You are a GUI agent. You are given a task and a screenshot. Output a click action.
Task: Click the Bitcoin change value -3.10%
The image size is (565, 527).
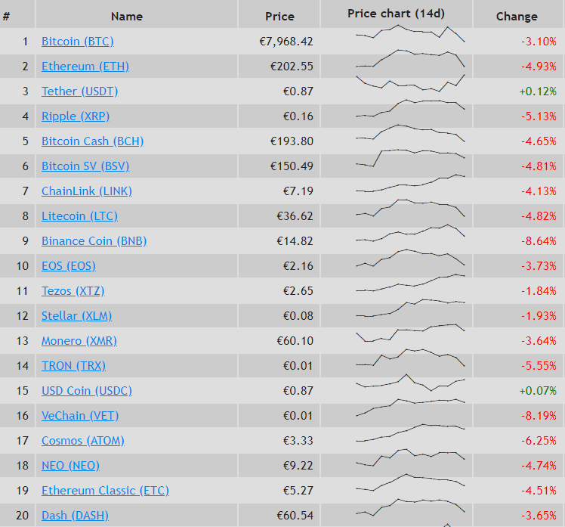pos(539,42)
